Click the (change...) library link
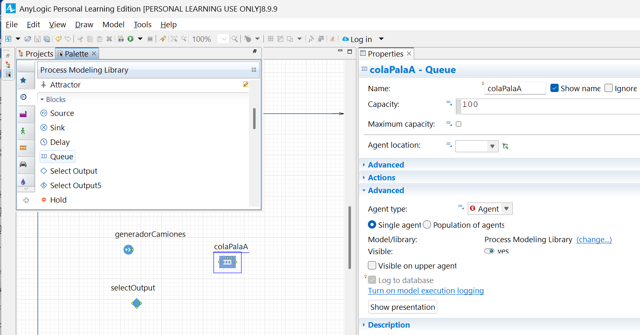Image resolution: width=640 pixels, height=335 pixels. tap(594, 239)
